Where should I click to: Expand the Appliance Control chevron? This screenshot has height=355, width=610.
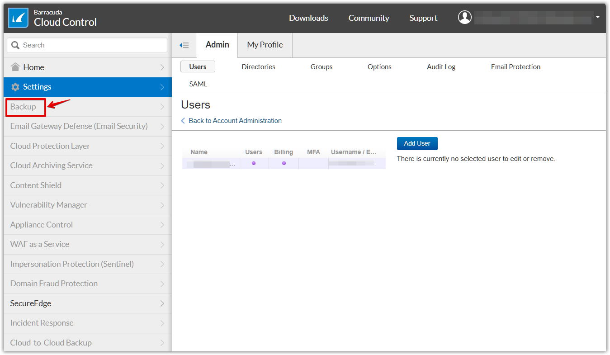pyautogui.click(x=162, y=225)
